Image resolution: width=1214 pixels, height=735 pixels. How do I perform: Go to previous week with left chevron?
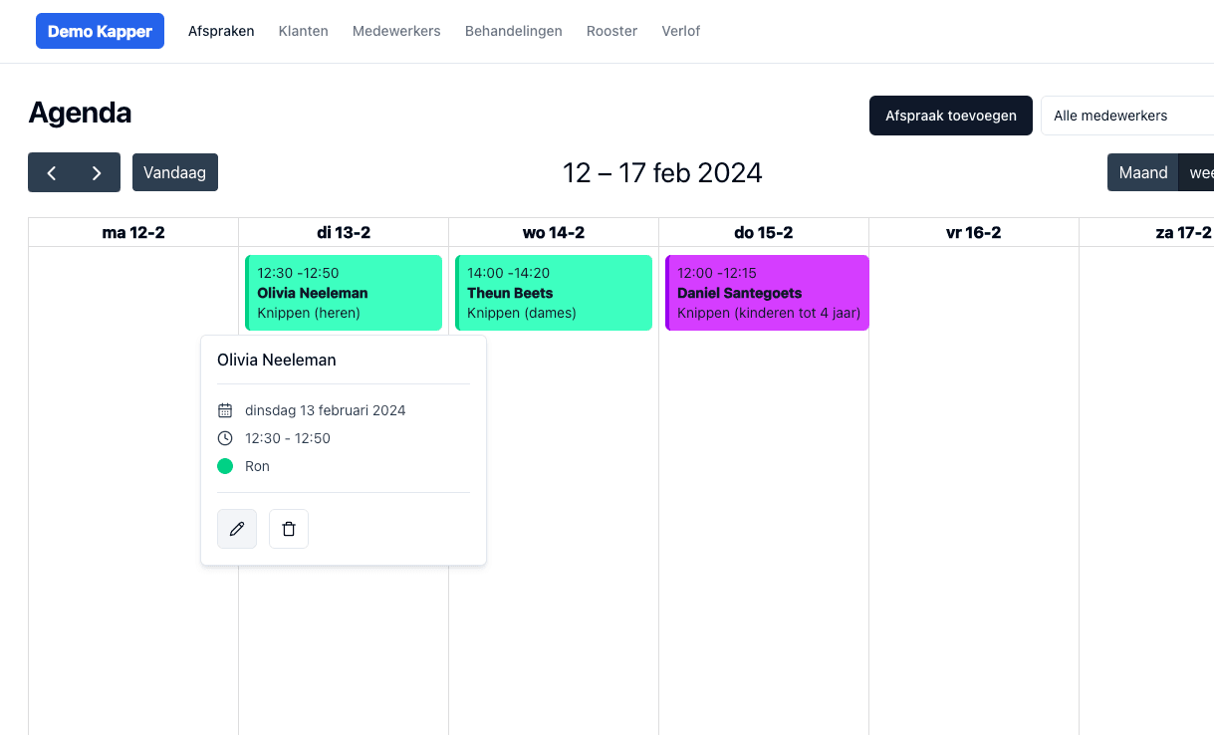[52, 172]
